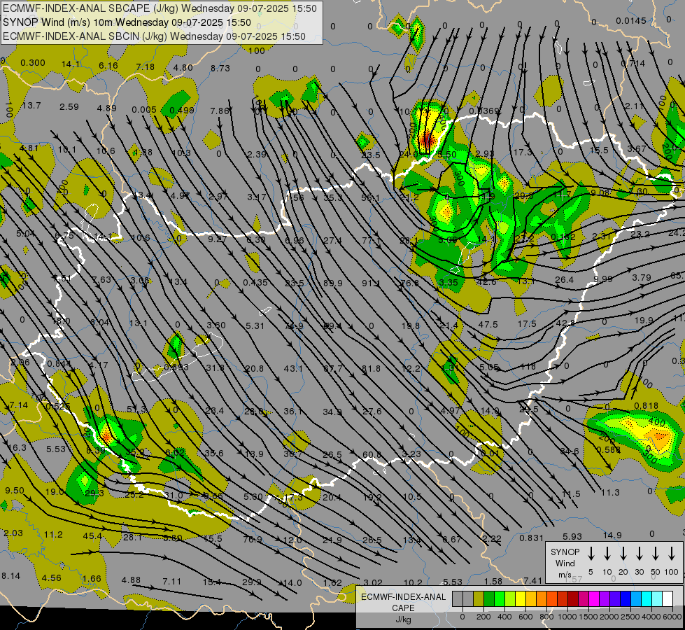Viewport: 685px width, 630px height.
Task: Pick the bright magenta CAPE legend swatch
Action: [x=594, y=598]
